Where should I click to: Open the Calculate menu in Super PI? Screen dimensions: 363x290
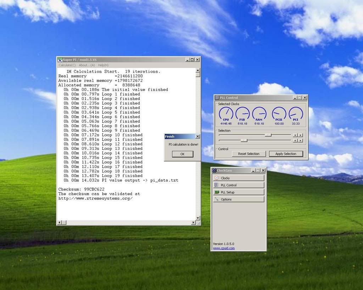click(x=67, y=65)
